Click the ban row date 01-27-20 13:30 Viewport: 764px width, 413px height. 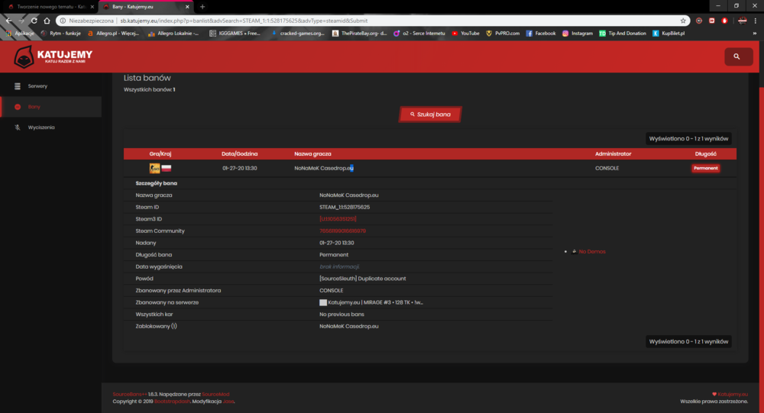(x=240, y=168)
